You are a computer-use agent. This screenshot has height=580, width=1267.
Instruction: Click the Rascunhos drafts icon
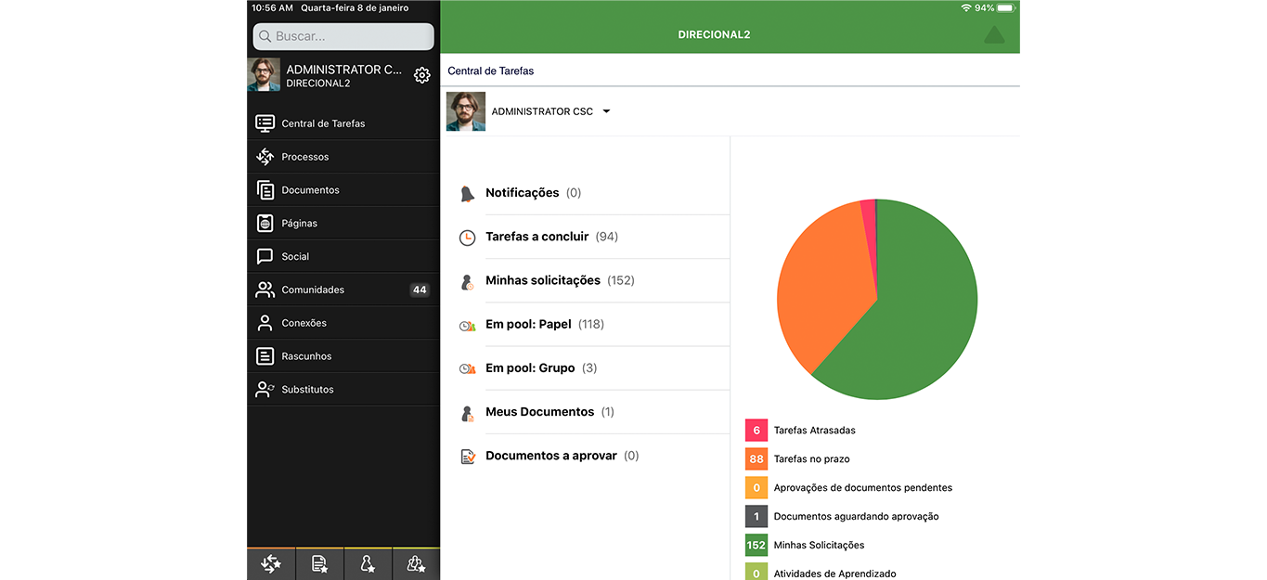265,356
